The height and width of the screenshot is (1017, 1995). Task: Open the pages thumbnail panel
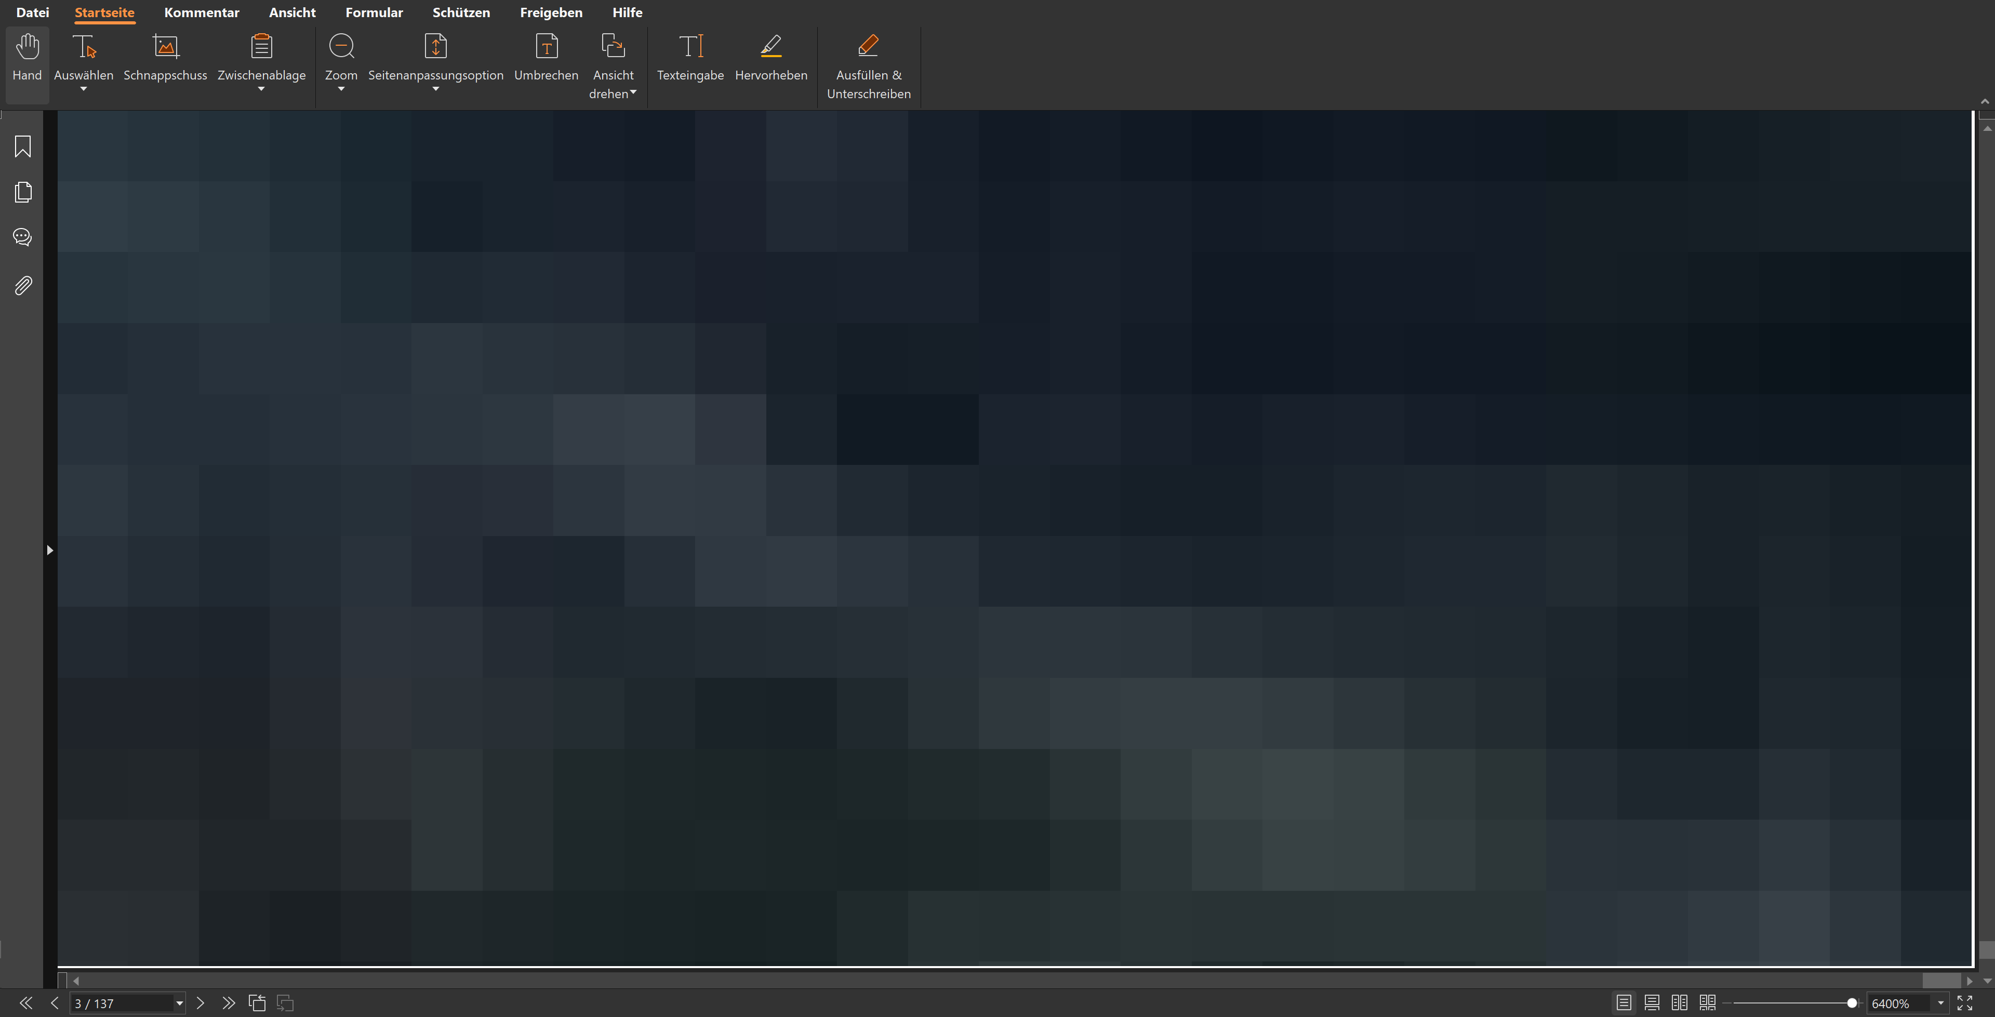coord(23,192)
